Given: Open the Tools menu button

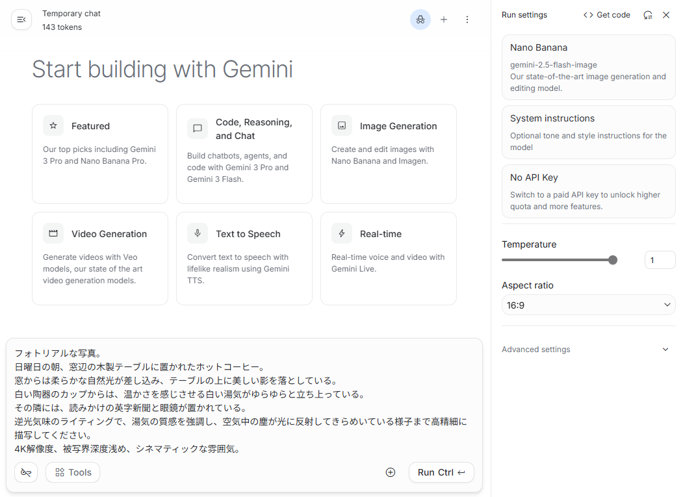Looking at the screenshot, I should pos(73,472).
